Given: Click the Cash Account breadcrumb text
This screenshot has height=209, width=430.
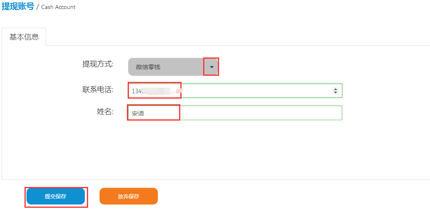Looking at the screenshot, I should [x=58, y=7].
